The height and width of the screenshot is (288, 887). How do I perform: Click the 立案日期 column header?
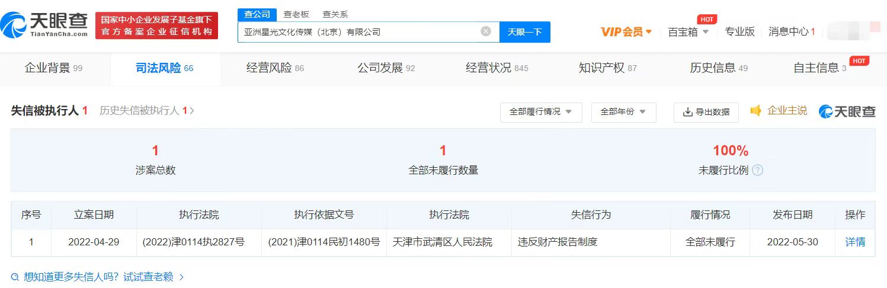pos(94,215)
